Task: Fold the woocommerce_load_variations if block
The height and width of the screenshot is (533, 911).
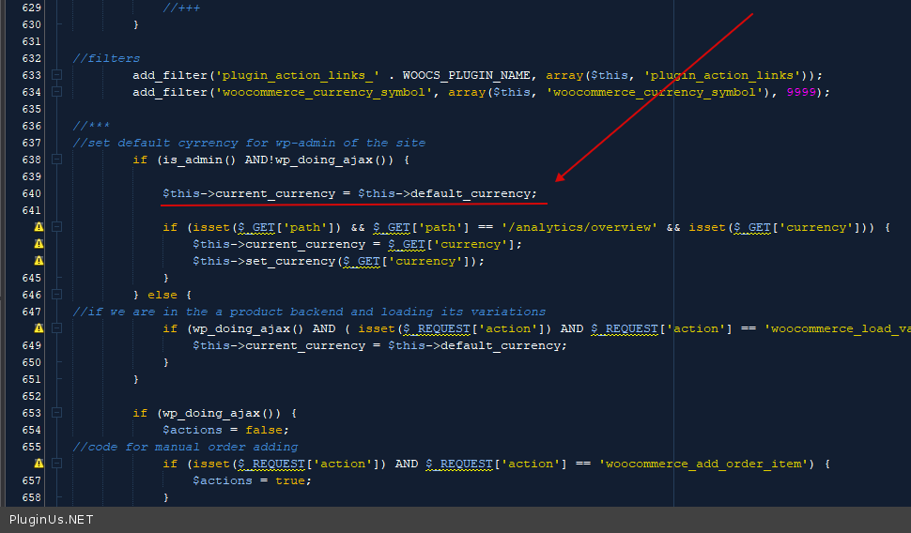Action: click(57, 328)
